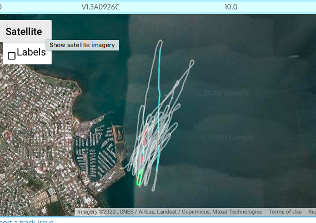Click the small round marker on the northeast track leg

pos(177,82)
